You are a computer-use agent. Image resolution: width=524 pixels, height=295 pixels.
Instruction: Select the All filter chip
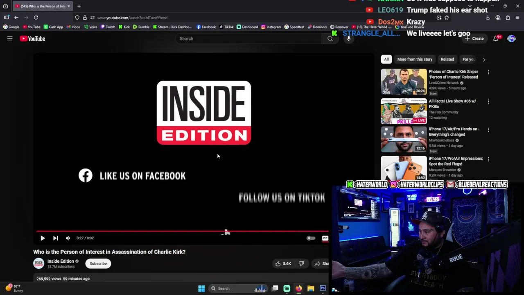386,59
